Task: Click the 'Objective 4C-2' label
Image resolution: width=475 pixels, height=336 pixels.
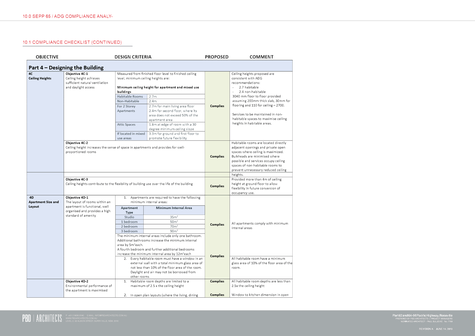Action: (x=77, y=143)
